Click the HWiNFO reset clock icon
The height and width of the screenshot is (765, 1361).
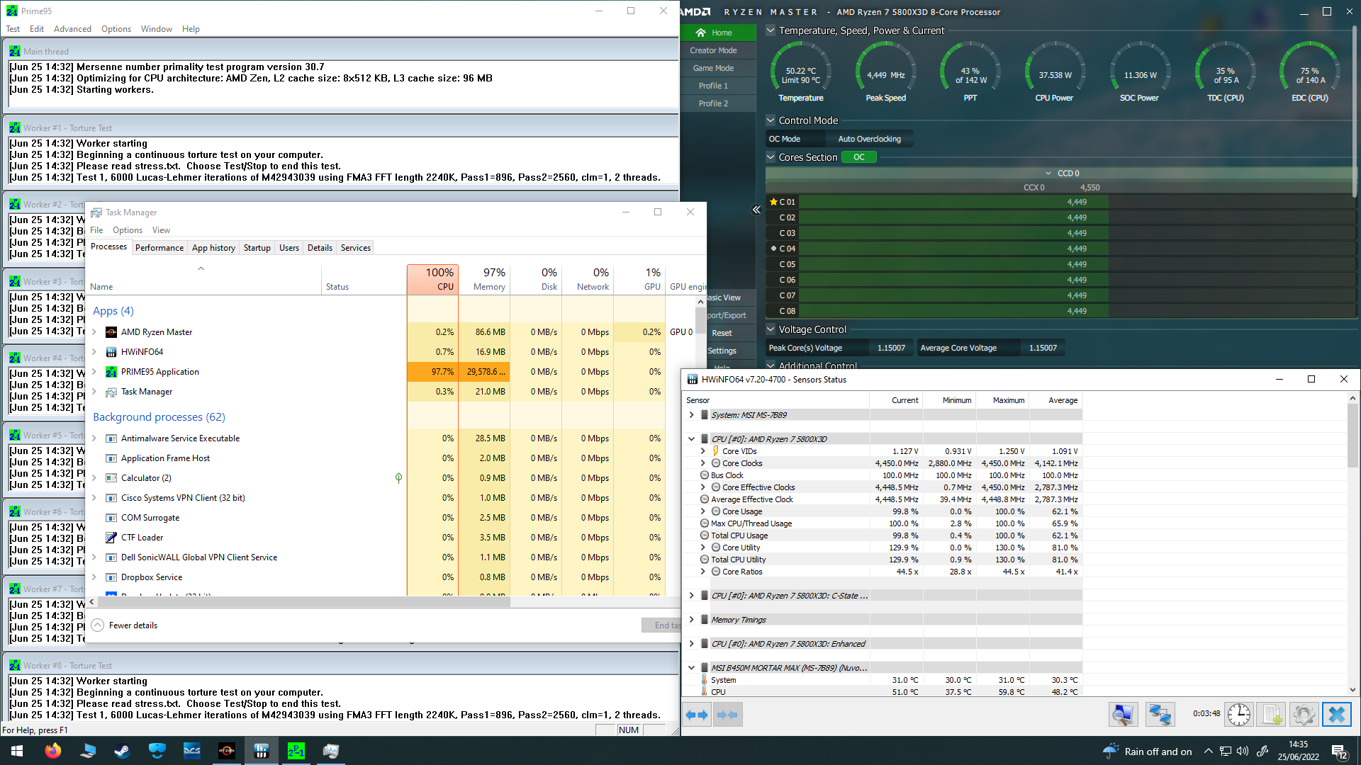[x=1239, y=715]
